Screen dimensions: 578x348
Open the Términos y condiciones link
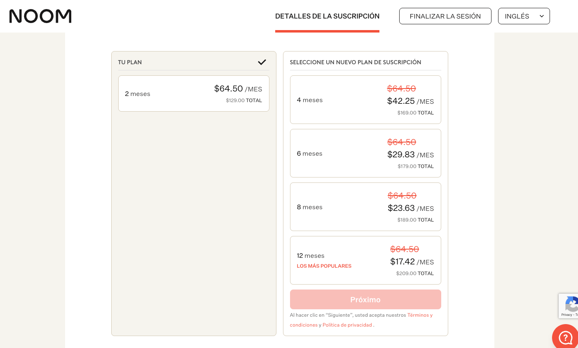pyautogui.click(x=419, y=315)
